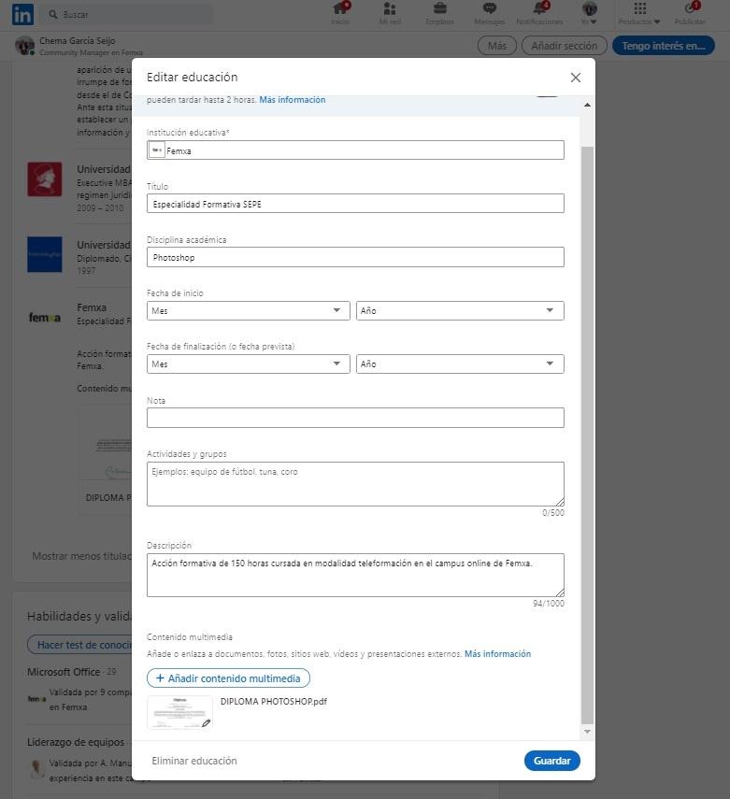Viewport: 730px width, 799px height.
Task: Click the Institución educativa field containing Femxa
Action: 355,150
